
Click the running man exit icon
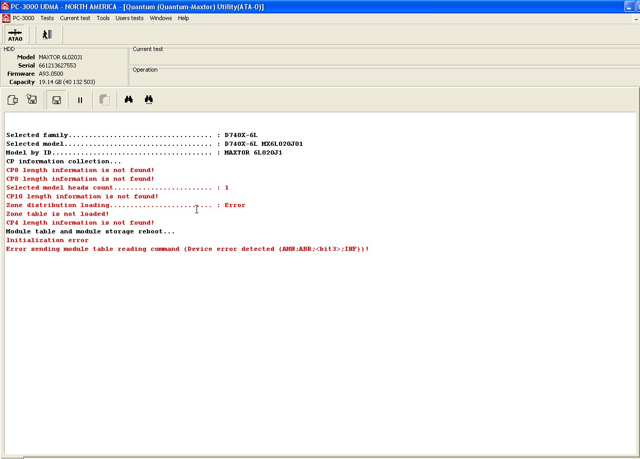pos(47,35)
